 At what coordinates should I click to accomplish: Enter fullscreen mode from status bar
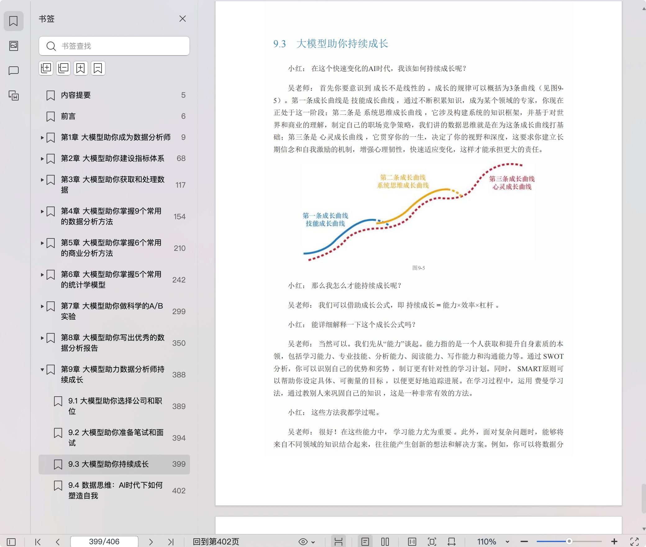click(x=634, y=542)
